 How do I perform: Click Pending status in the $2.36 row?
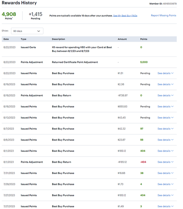click(x=145, y=84)
